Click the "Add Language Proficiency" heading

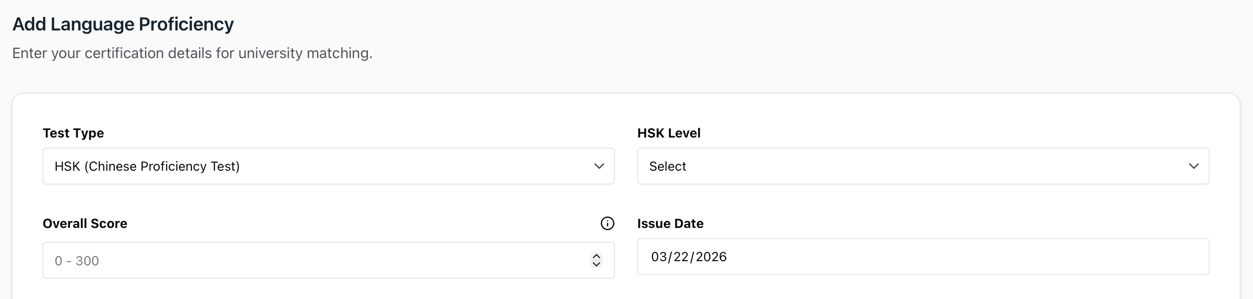click(123, 24)
